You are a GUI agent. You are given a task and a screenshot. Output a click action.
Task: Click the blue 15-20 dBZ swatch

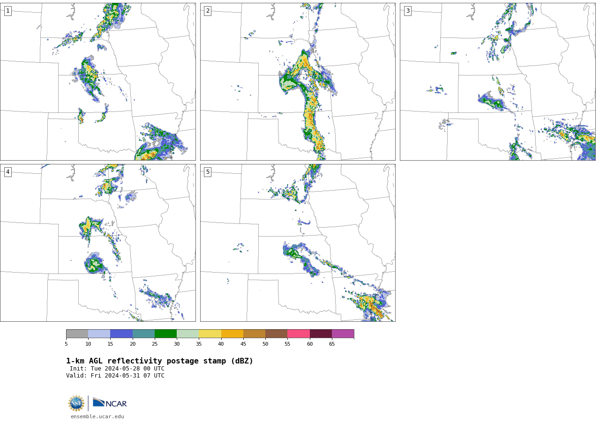pos(121,334)
